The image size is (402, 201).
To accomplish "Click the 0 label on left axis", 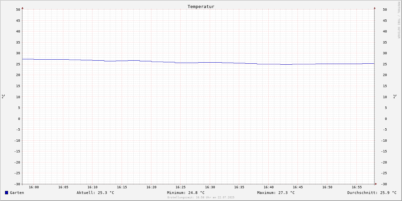I will click(x=19, y=119).
